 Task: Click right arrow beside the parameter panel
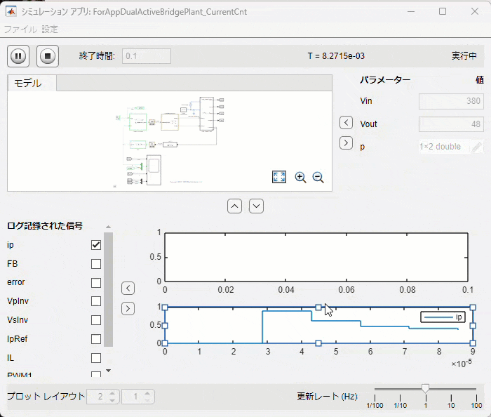click(346, 143)
